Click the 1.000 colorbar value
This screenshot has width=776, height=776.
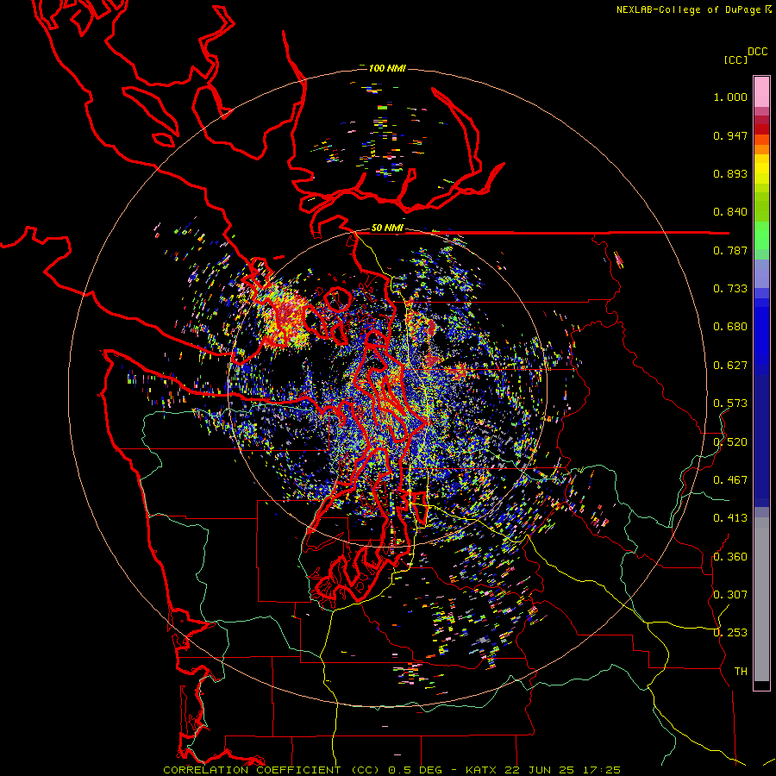[730, 97]
